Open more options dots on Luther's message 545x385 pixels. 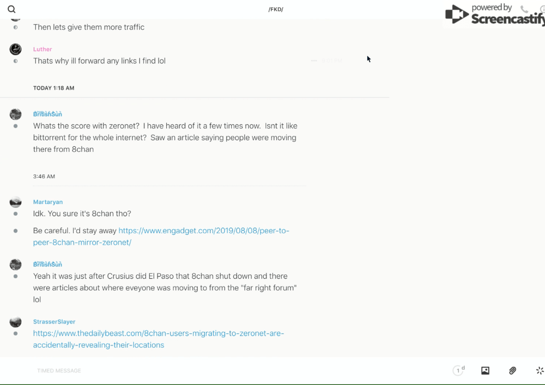(314, 61)
